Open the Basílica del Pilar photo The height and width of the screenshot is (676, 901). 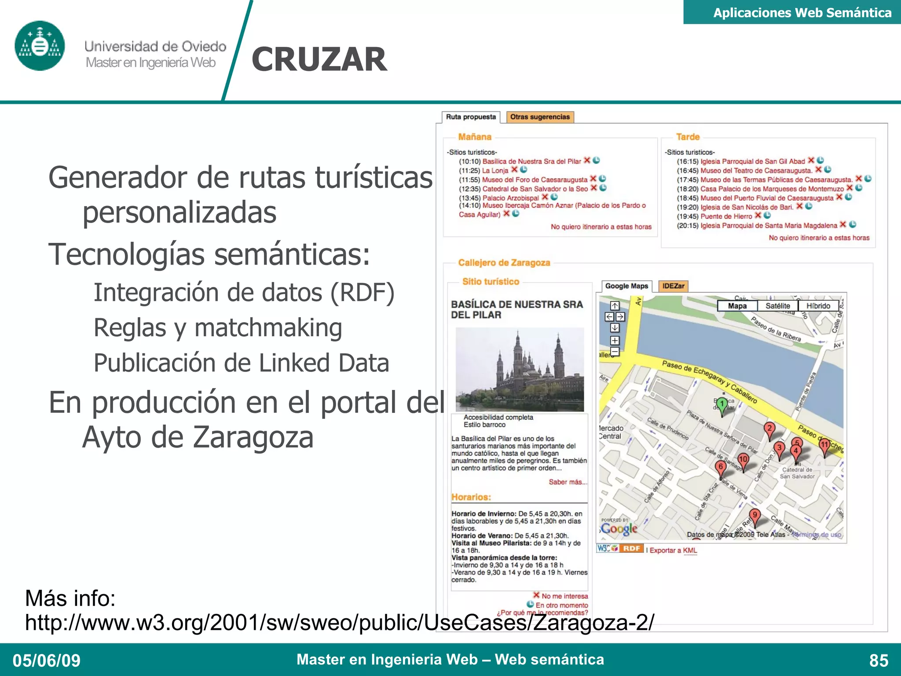(520, 370)
